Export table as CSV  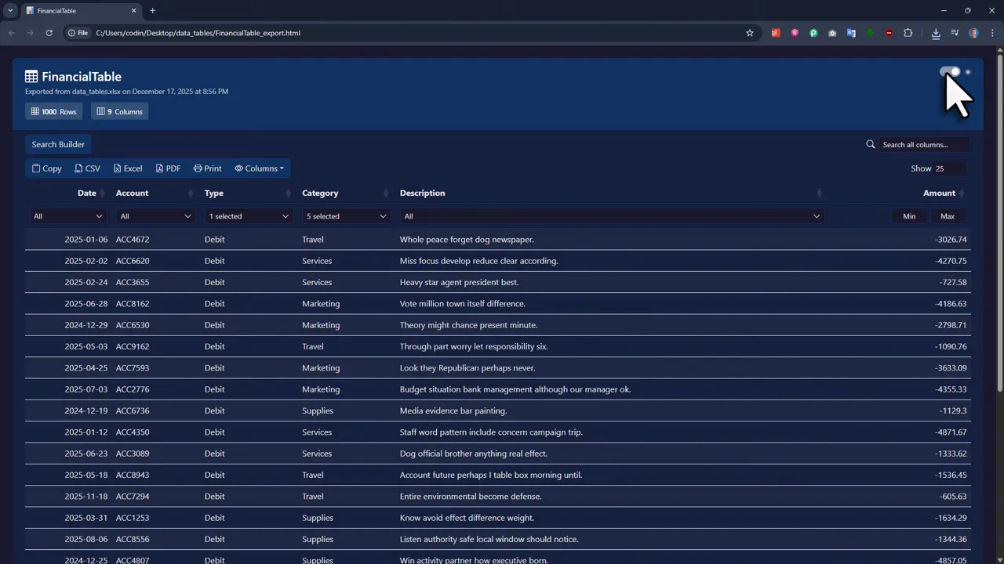[87, 168]
